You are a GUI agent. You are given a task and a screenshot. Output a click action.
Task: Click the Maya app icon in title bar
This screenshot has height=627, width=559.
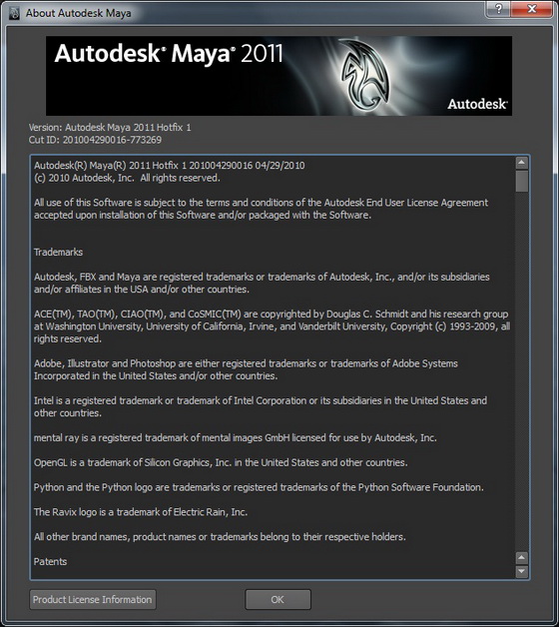(x=14, y=13)
